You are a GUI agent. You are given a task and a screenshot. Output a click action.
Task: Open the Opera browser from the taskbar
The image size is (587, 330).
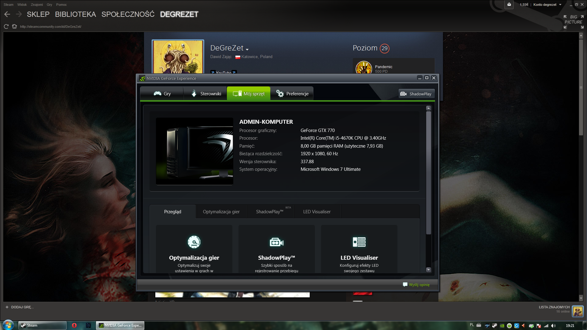point(74,325)
